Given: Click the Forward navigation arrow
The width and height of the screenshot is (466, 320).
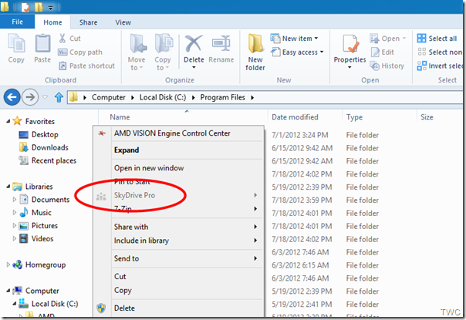Looking at the screenshot, I should click(30, 97).
